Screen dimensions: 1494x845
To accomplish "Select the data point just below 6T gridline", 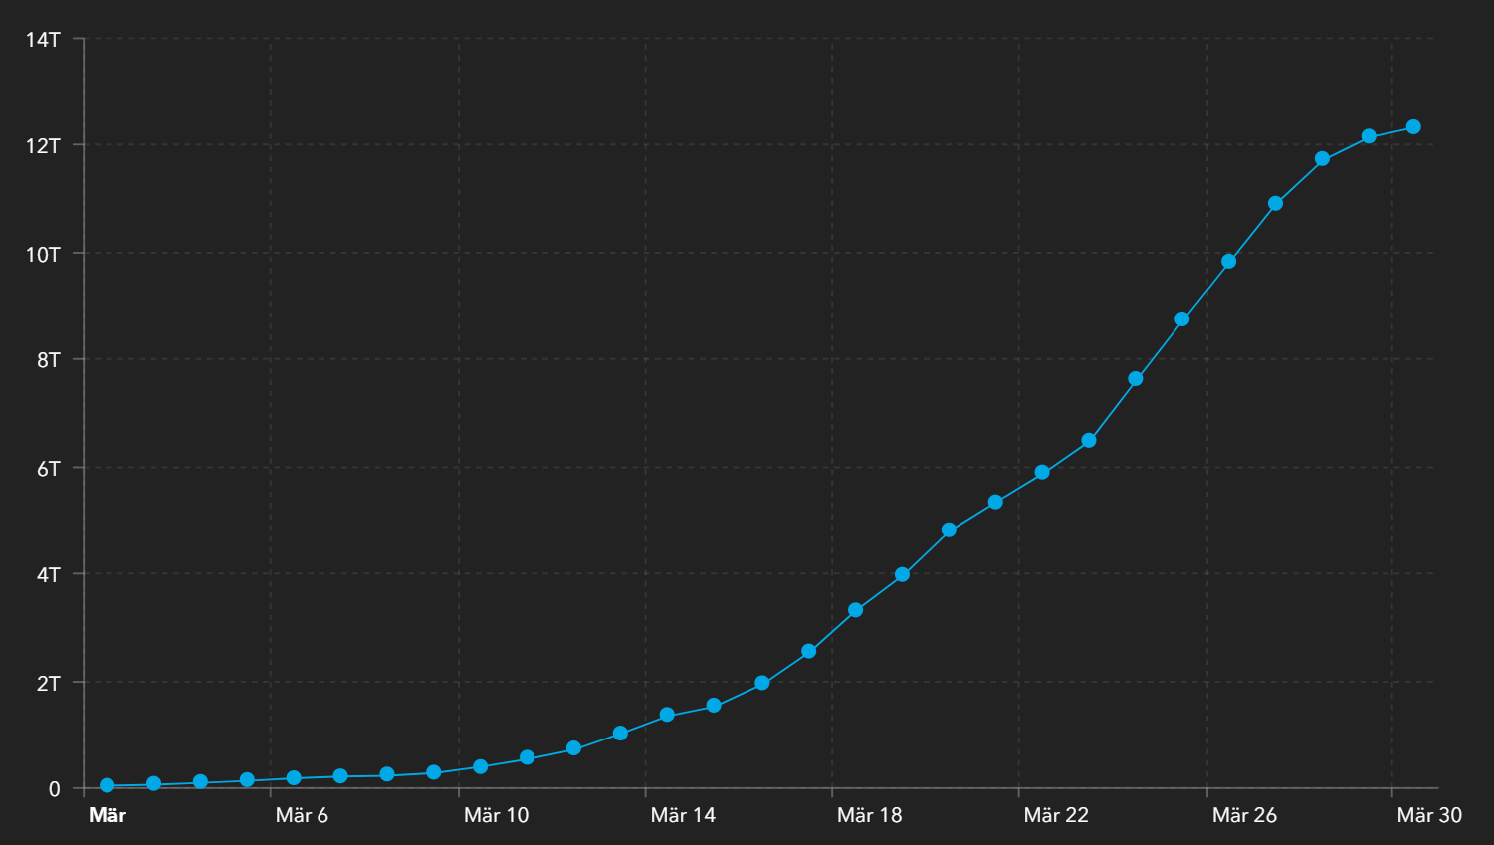I will pyautogui.click(x=1042, y=473).
